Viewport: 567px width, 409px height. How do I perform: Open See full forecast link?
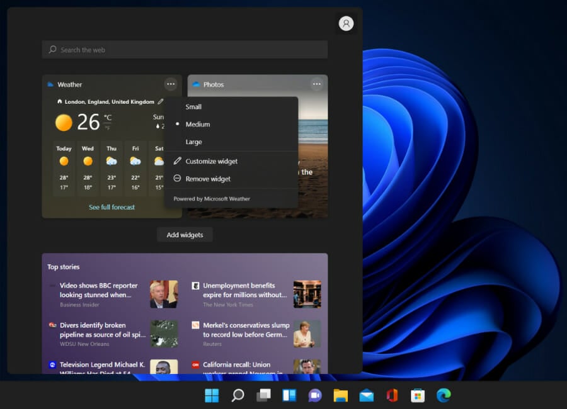tap(111, 206)
